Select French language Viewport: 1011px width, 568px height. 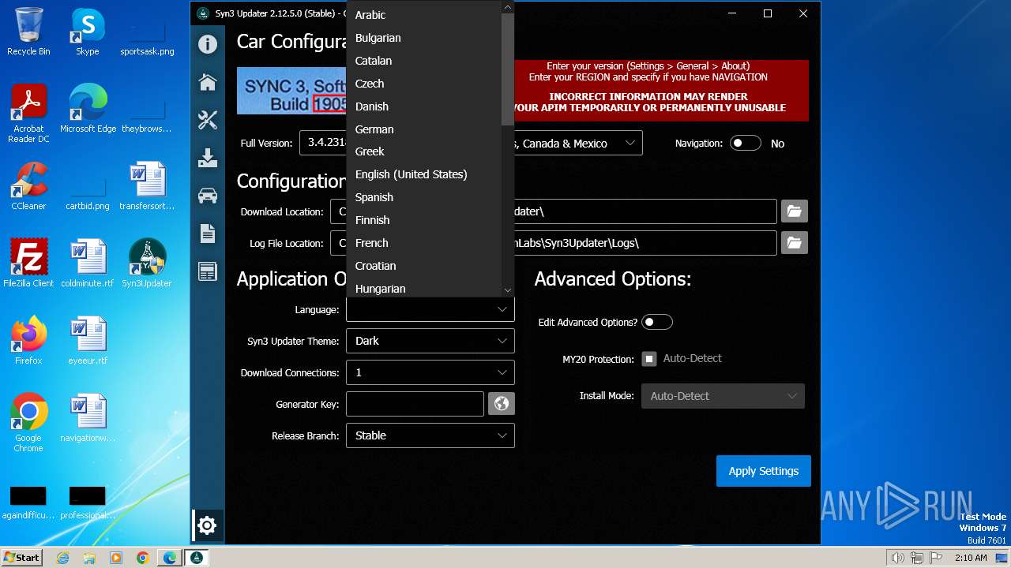pyautogui.click(x=424, y=243)
